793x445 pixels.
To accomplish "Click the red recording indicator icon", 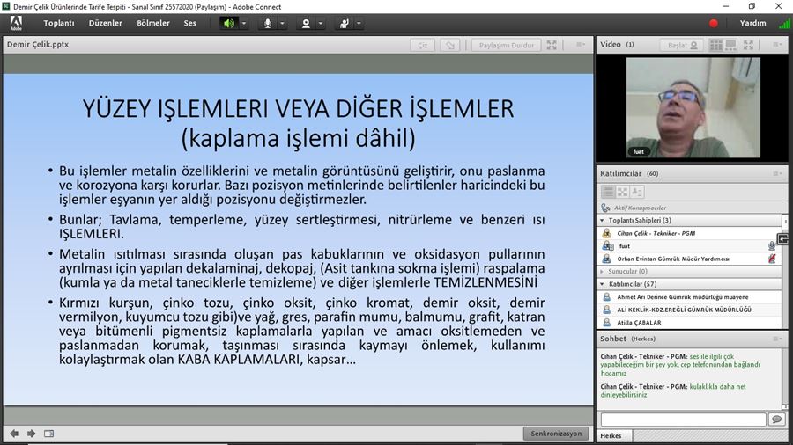I will [x=714, y=24].
